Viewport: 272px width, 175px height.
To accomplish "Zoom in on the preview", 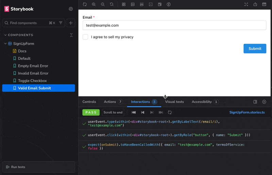I will pyautogui.click(x=94, y=4).
